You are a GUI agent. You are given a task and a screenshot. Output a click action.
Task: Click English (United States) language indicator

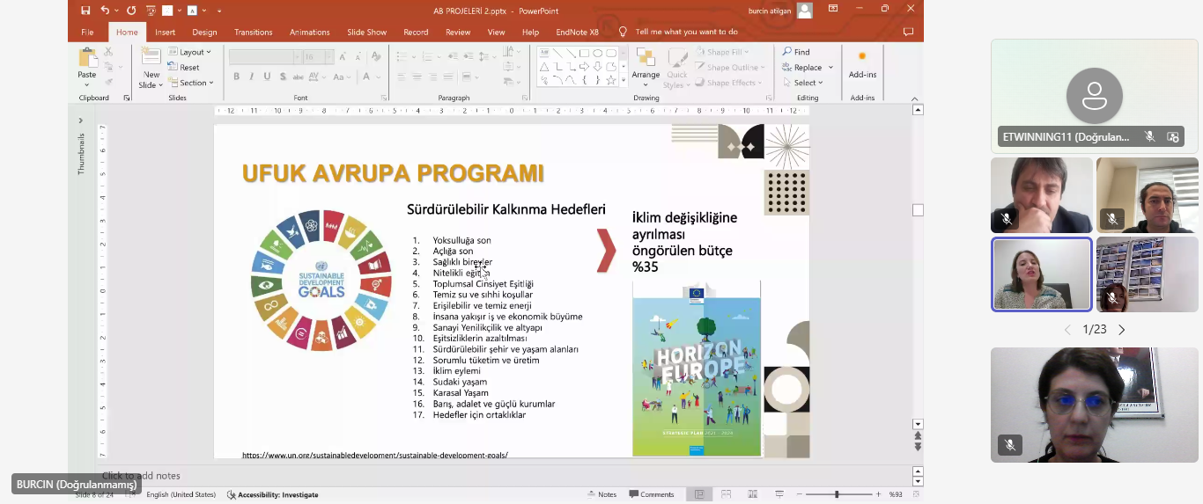click(x=181, y=494)
